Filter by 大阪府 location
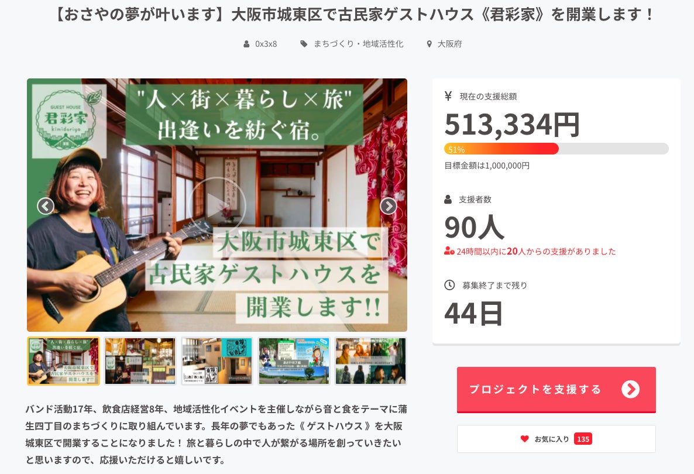Image resolution: width=694 pixels, height=474 pixels. [449, 44]
